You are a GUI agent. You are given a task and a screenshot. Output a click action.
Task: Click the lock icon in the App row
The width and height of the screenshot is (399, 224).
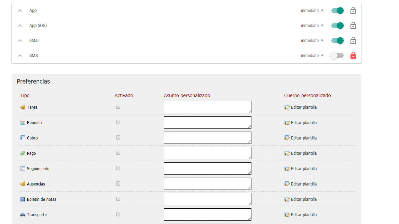[353, 11]
